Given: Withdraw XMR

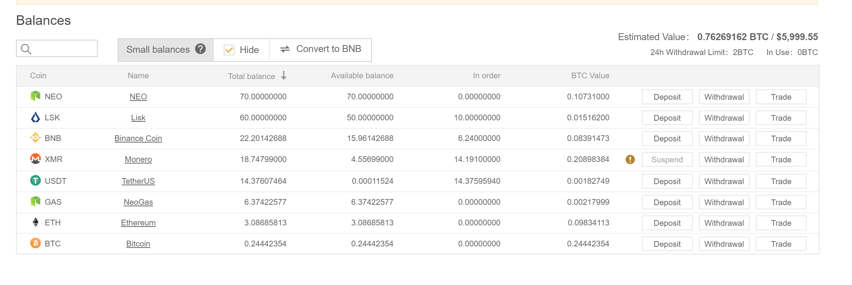Looking at the screenshot, I should [x=724, y=160].
